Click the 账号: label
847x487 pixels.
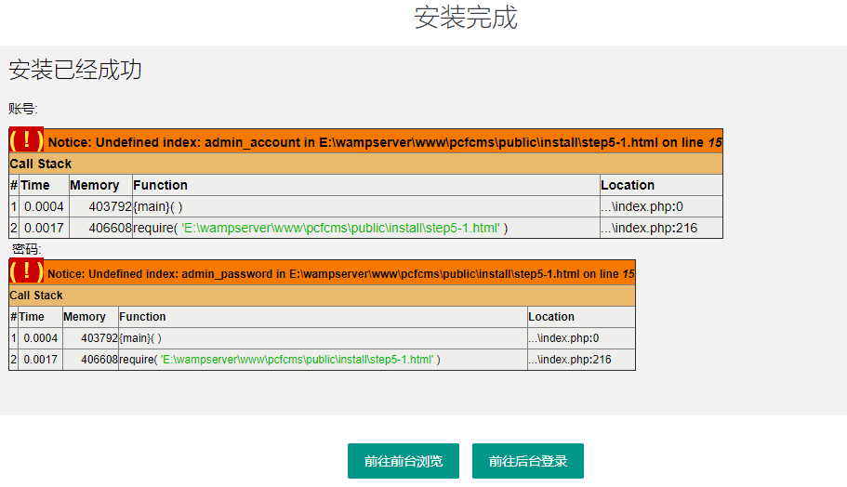click(x=23, y=109)
